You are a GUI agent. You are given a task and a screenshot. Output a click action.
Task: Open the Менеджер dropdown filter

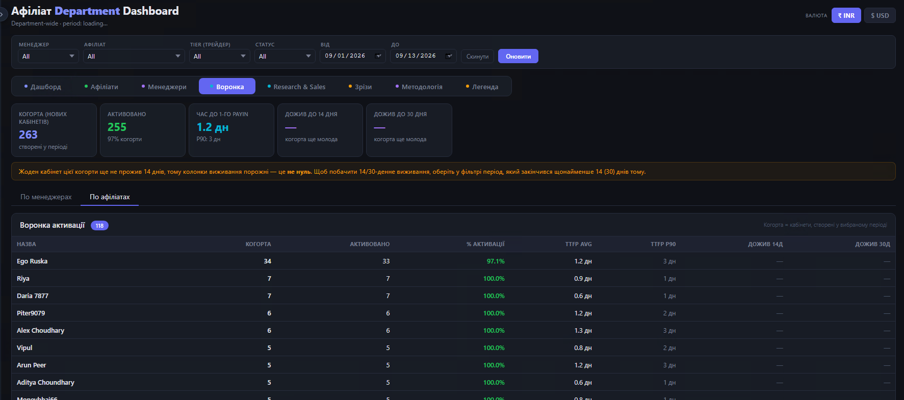coord(48,56)
